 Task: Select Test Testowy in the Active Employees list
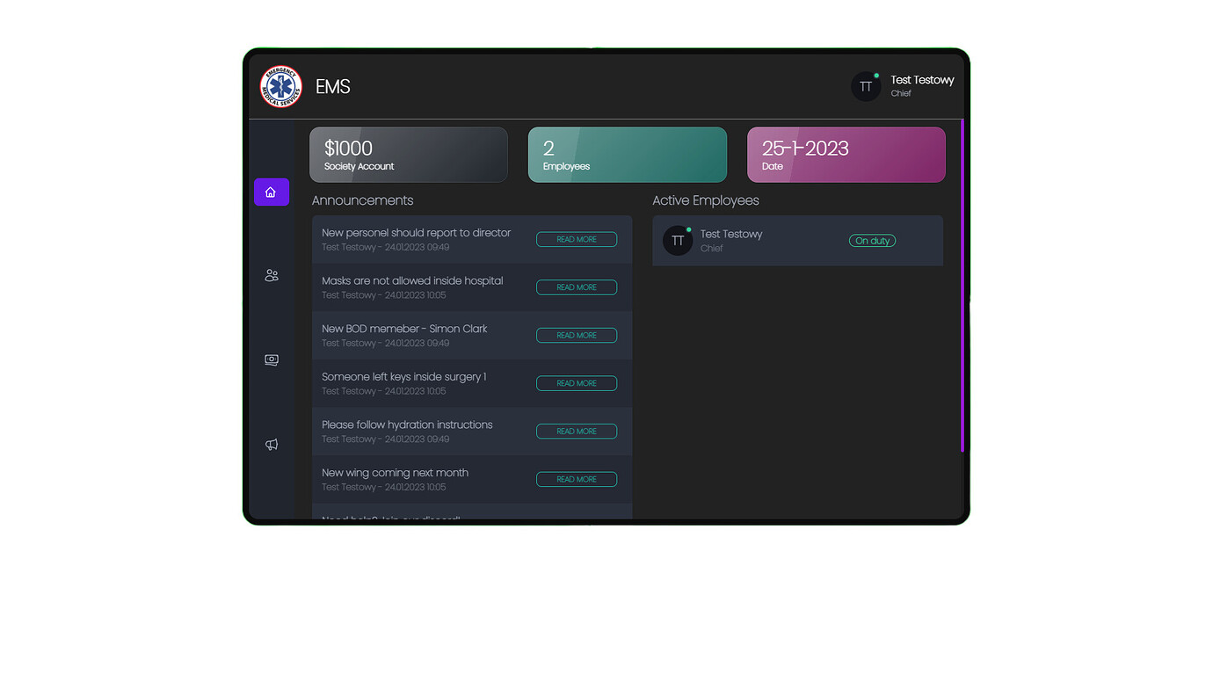(731, 234)
